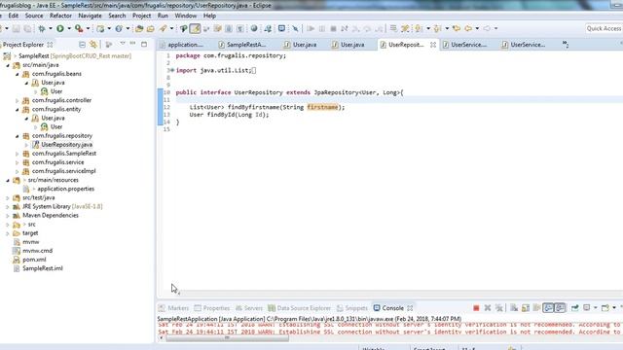
Task: Toggle Pin Console button
Action: click(x=575, y=308)
